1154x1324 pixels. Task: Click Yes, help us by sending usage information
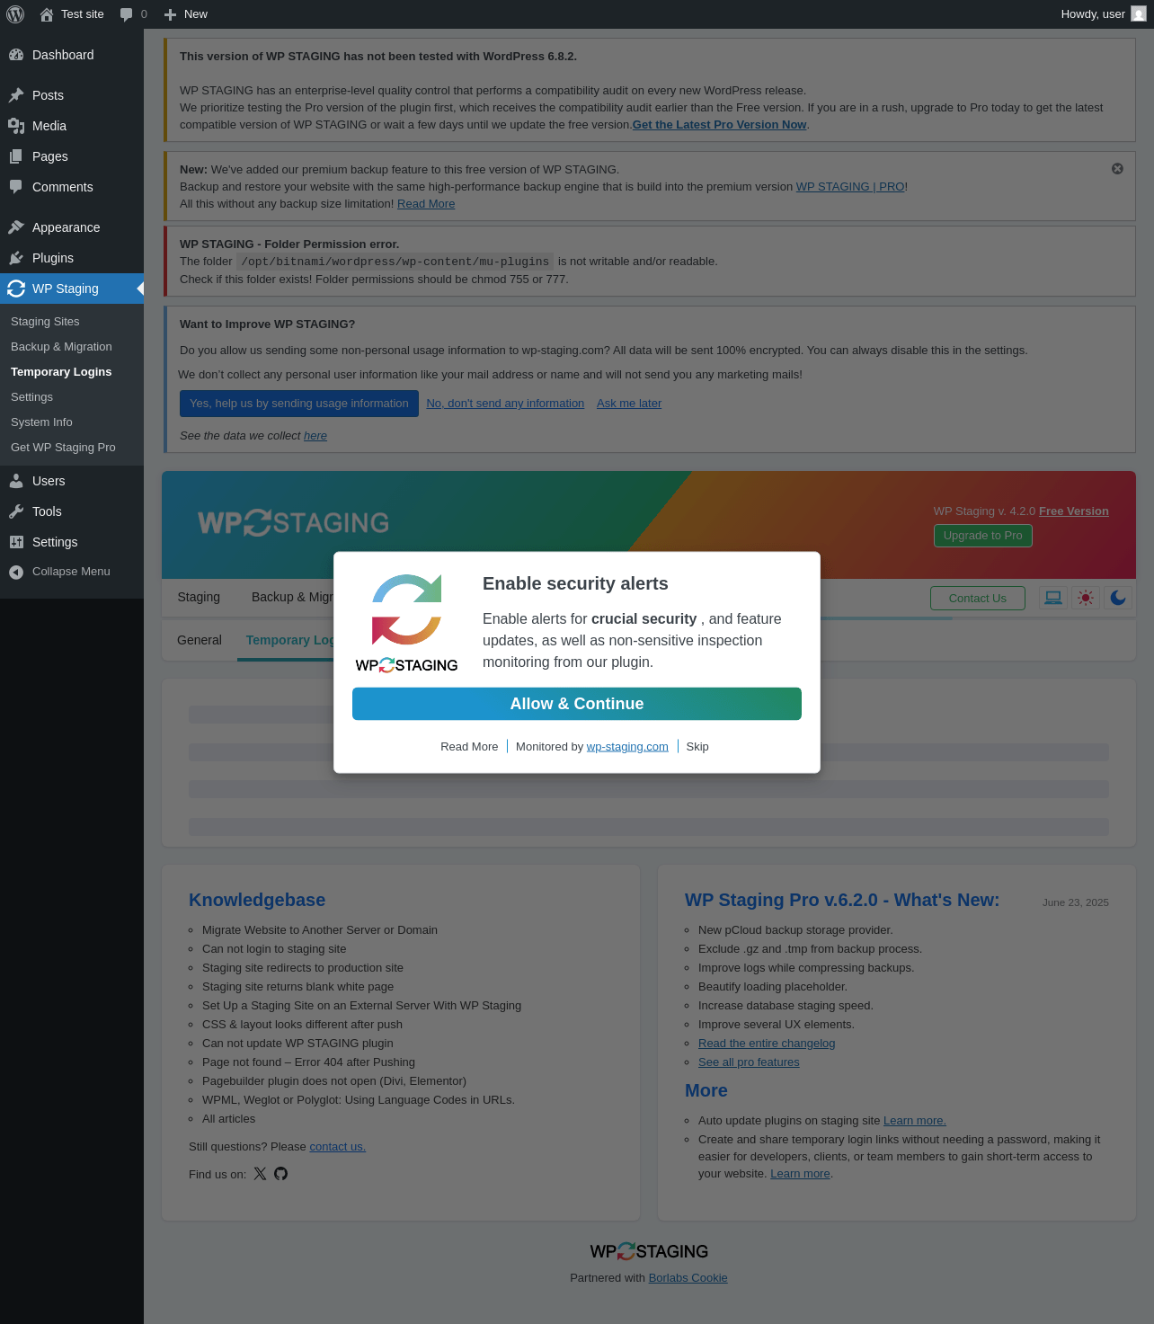tap(299, 404)
